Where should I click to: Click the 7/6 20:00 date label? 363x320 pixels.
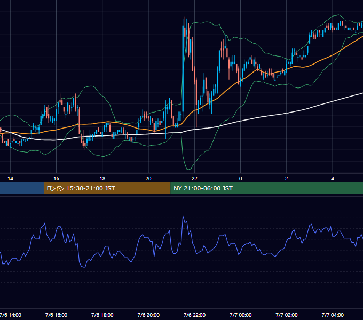pyautogui.click(x=148, y=315)
